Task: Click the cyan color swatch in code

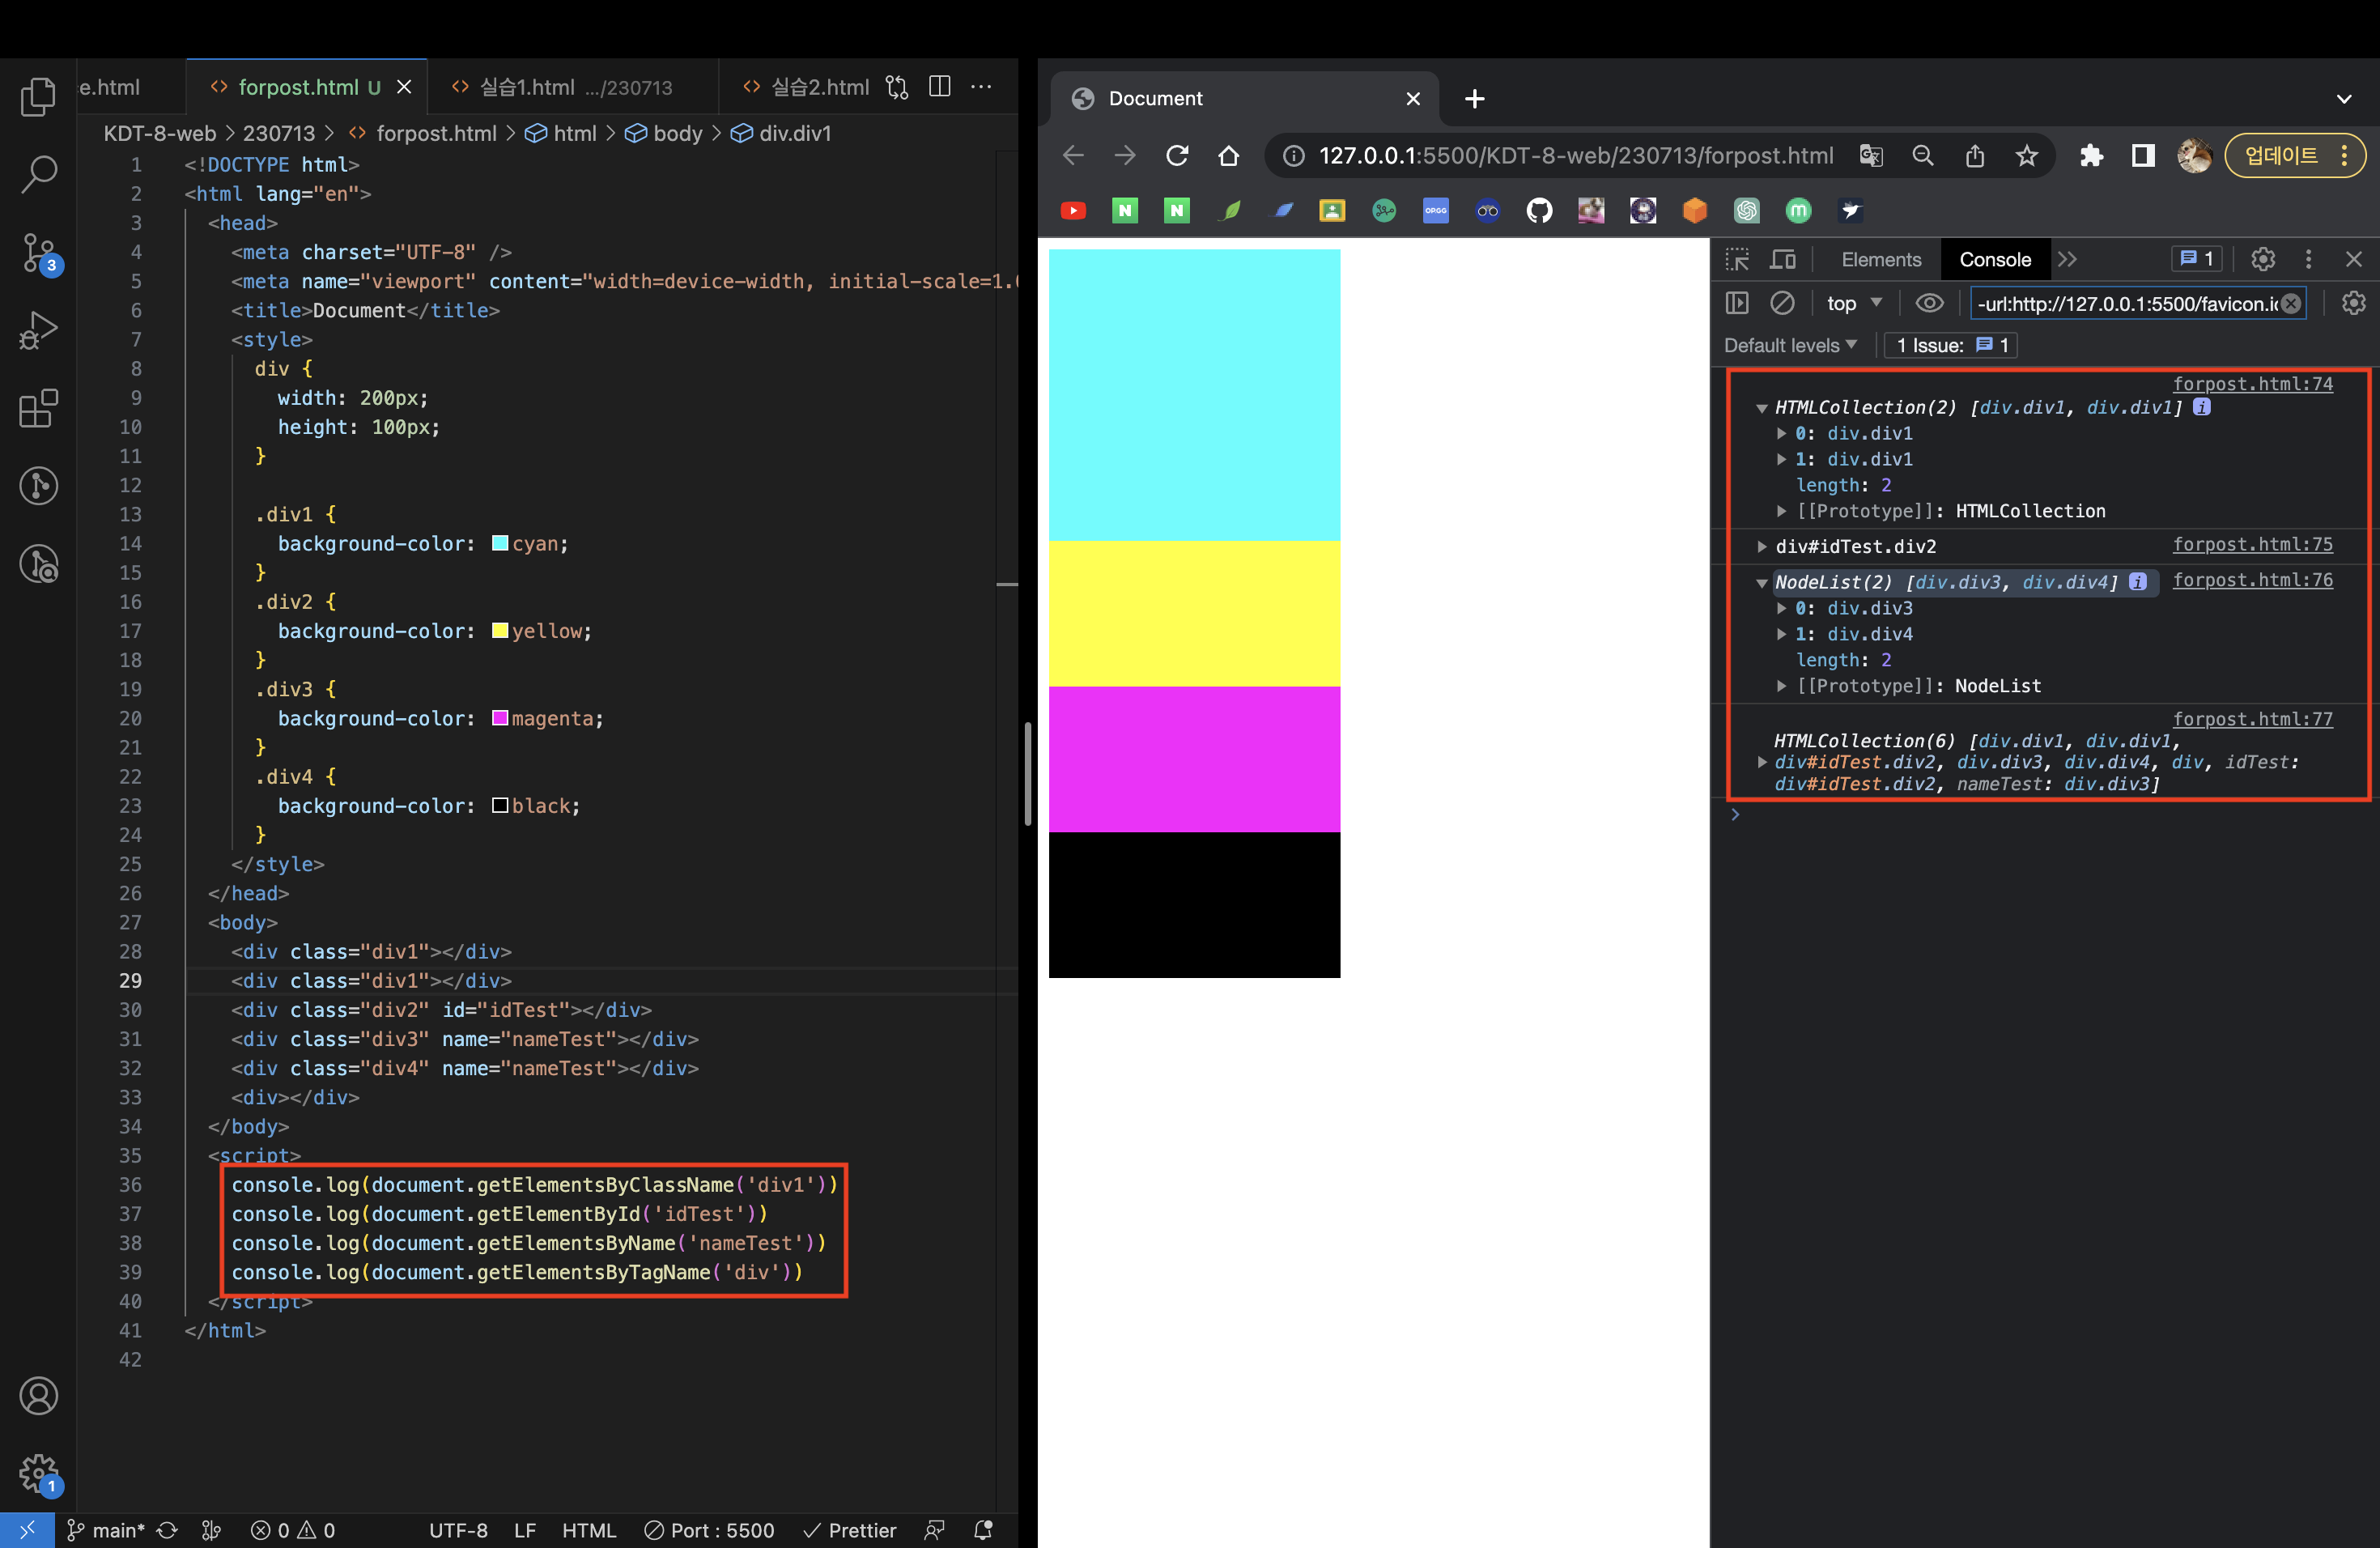Action: (x=500, y=543)
